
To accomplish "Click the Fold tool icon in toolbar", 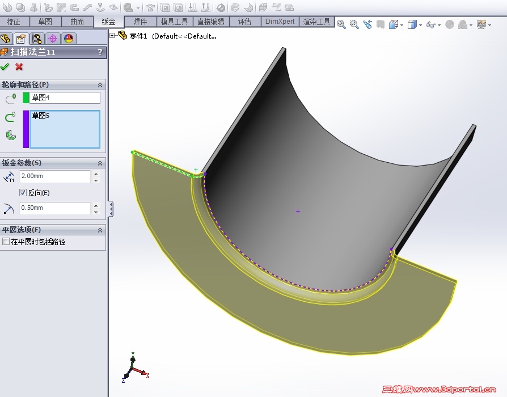I will [x=206, y=7].
